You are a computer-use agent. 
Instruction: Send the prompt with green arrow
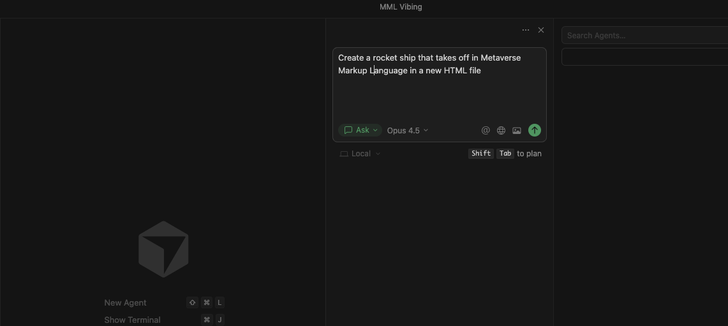coord(535,130)
